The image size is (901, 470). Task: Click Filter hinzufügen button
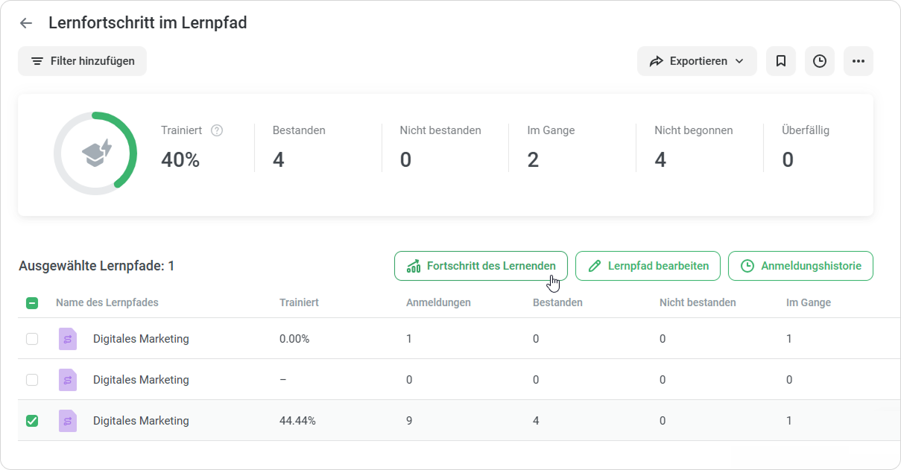(82, 61)
